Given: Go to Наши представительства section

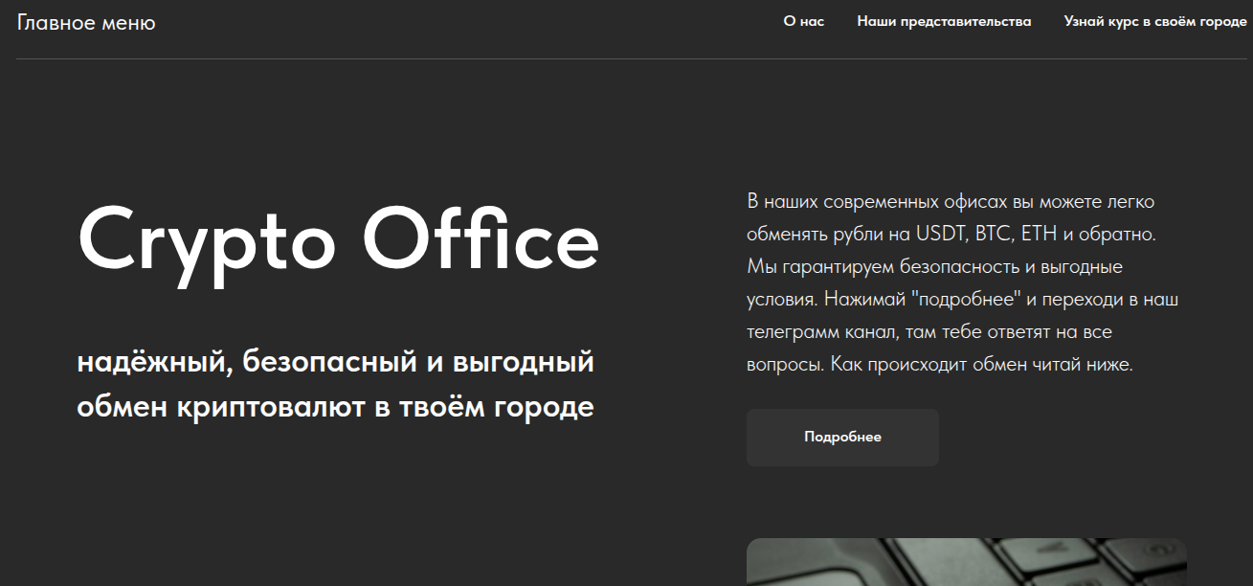Looking at the screenshot, I should [944, 21].
